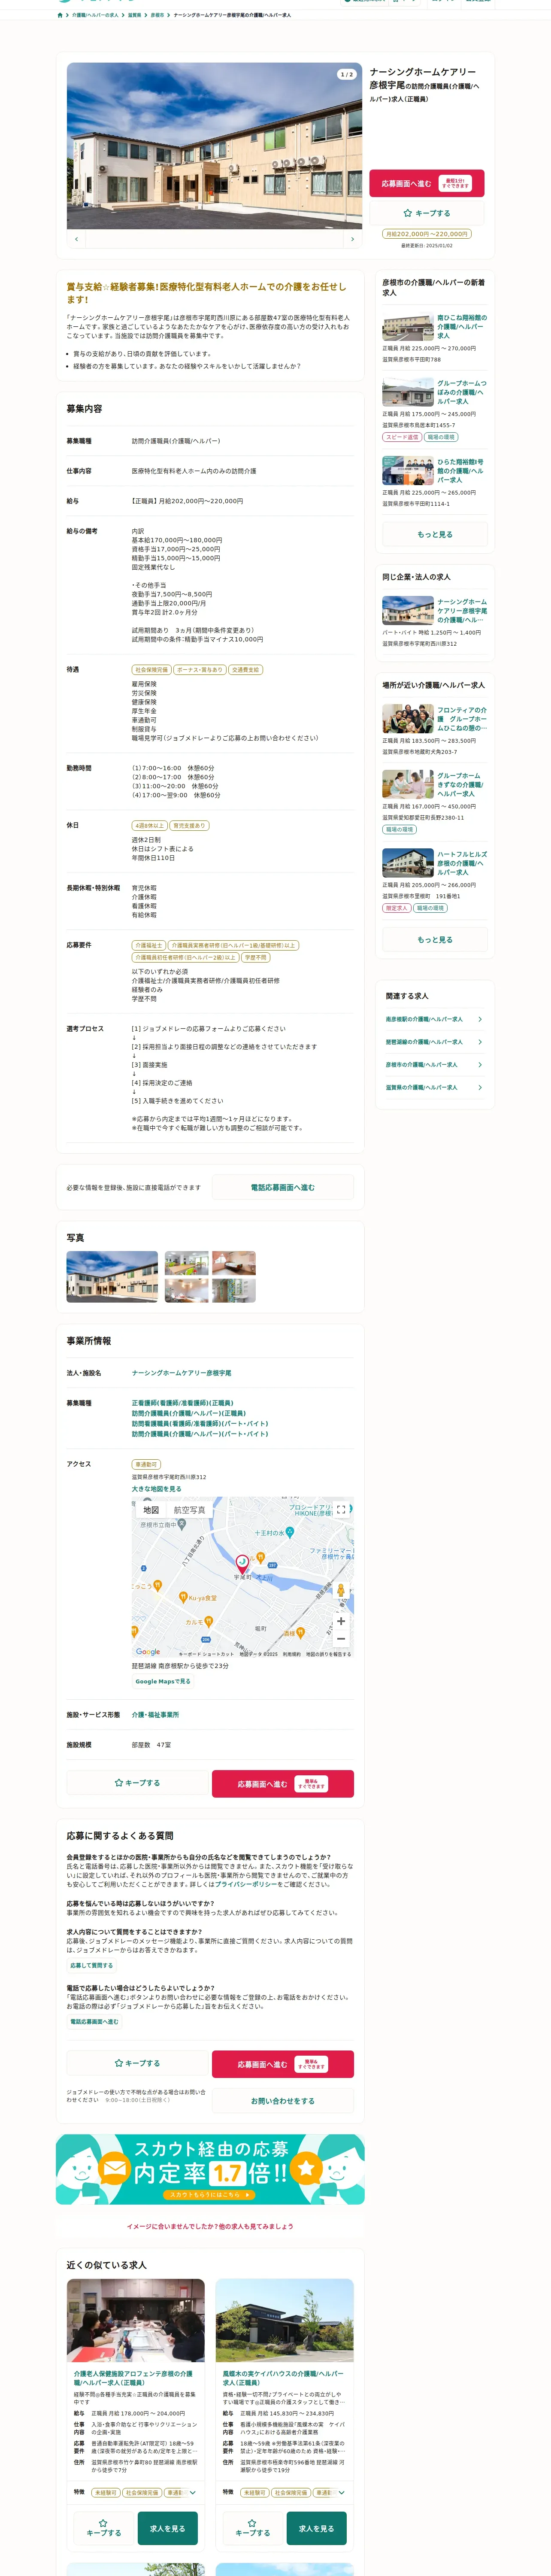Open the same-company パート・バイト ケアリー彦根宇尾 listing

tap(462, 611)
